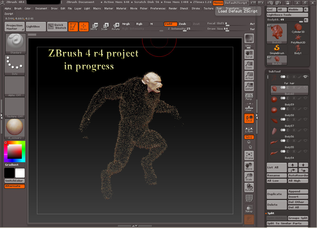317x228 pixels.
Task: Select the Body57 subtool row
Action: 289,122
